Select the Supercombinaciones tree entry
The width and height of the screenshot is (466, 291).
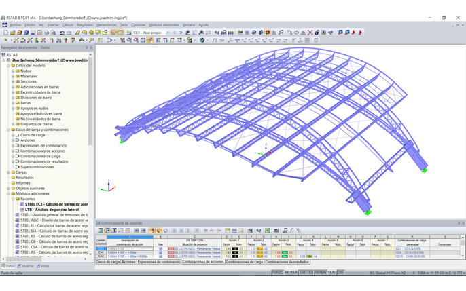click(x=37, y=167)
